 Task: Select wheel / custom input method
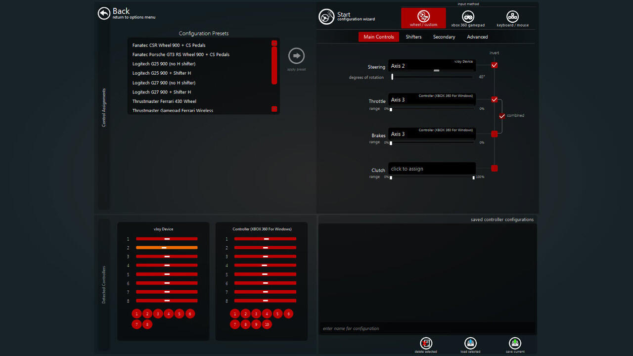tap(423, 18)
